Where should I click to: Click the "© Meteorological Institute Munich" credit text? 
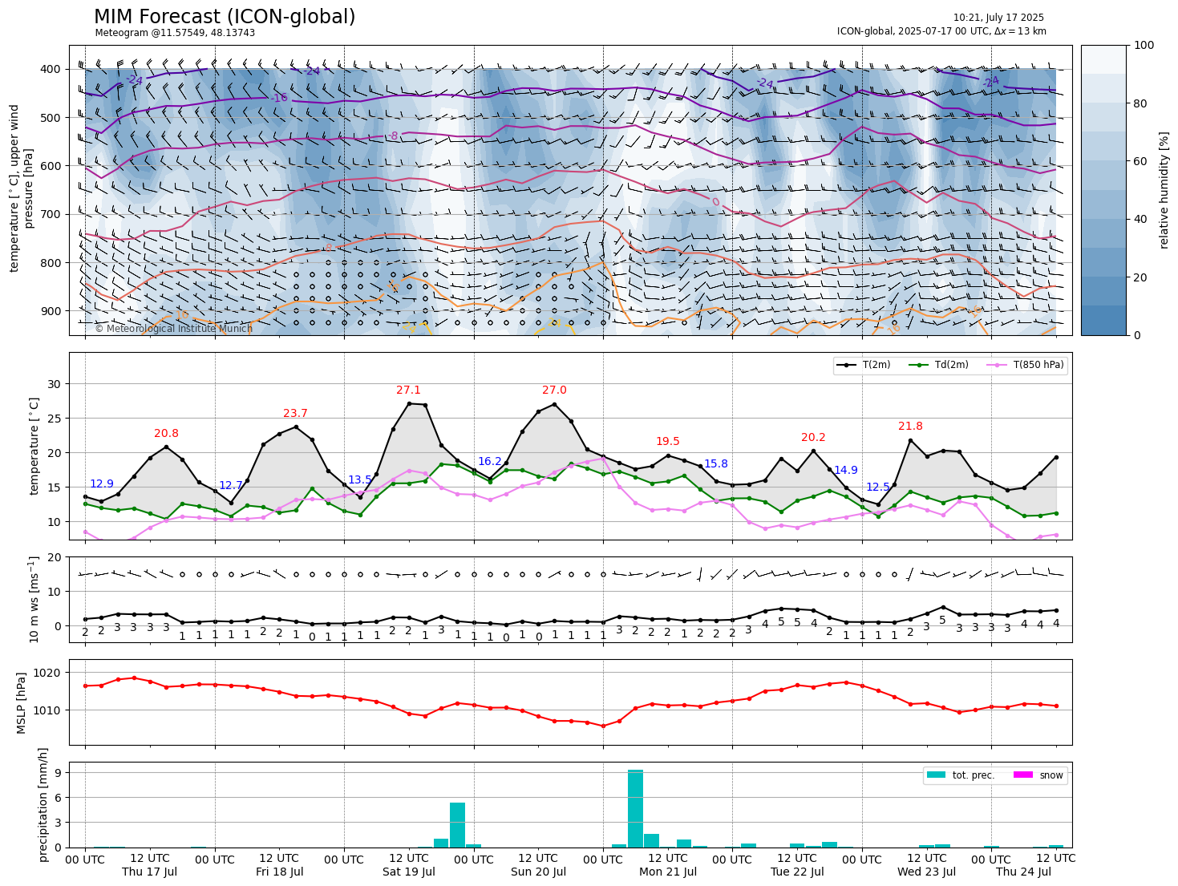pyautogui.click(x=174, y=329)
